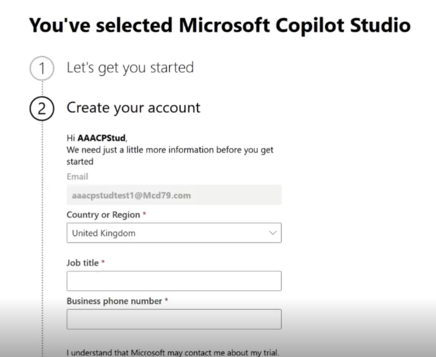
Task: Expand the "Let's get you started" step
Action: 130,67
